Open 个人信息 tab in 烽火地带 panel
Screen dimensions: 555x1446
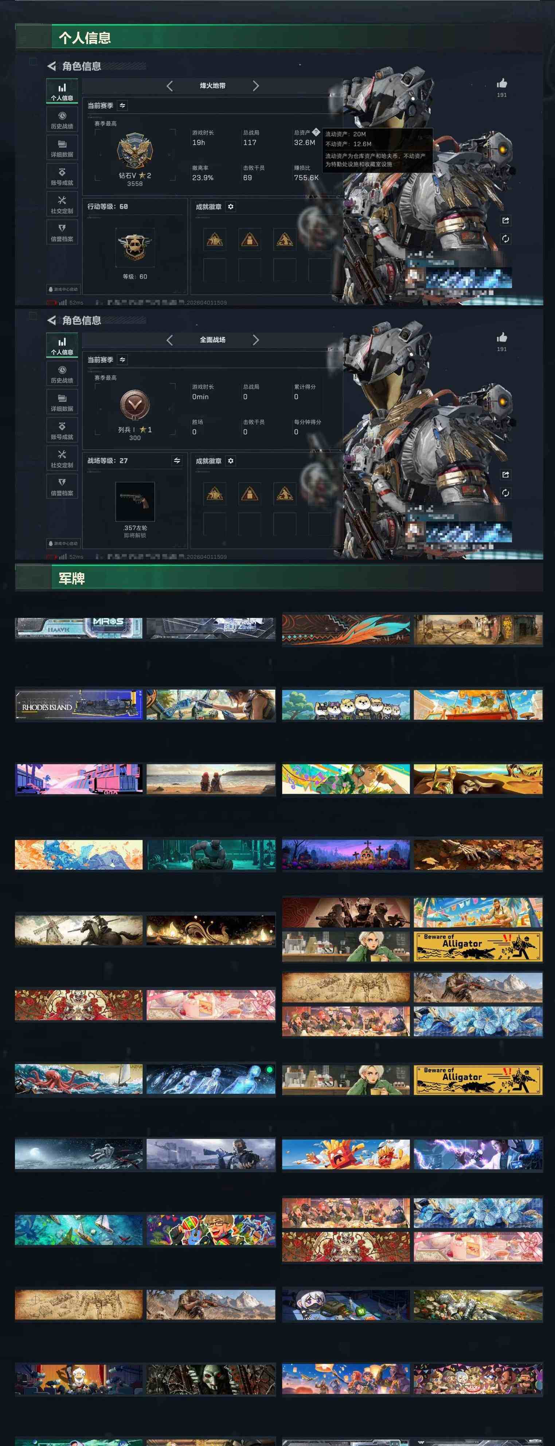[x=62, y=92]
